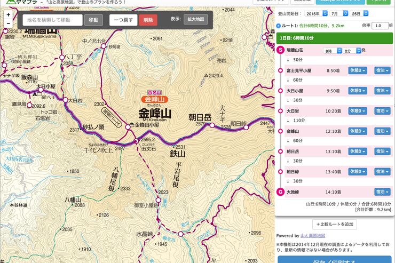Click the pink G goal marker in itinerary
Screen dimensions: 395x263
pos(280,192)
